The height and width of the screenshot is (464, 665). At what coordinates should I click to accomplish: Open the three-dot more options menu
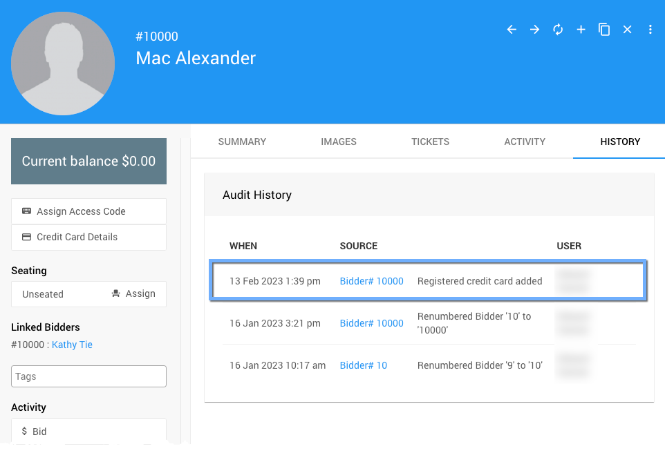coord(650,30)
